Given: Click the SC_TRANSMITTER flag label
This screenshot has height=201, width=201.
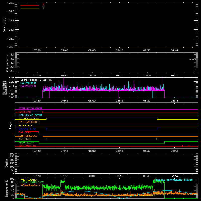Looking at the screenshot, I should tap(29, 122).
